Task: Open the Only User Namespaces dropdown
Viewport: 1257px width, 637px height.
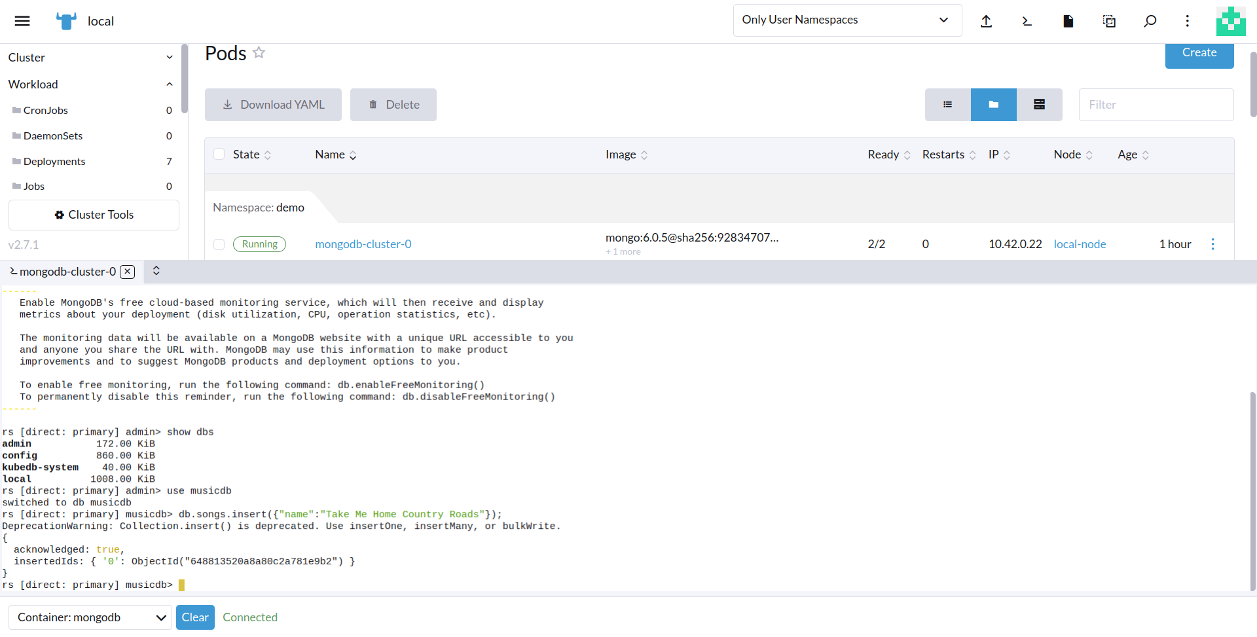Action: point(847,20)
